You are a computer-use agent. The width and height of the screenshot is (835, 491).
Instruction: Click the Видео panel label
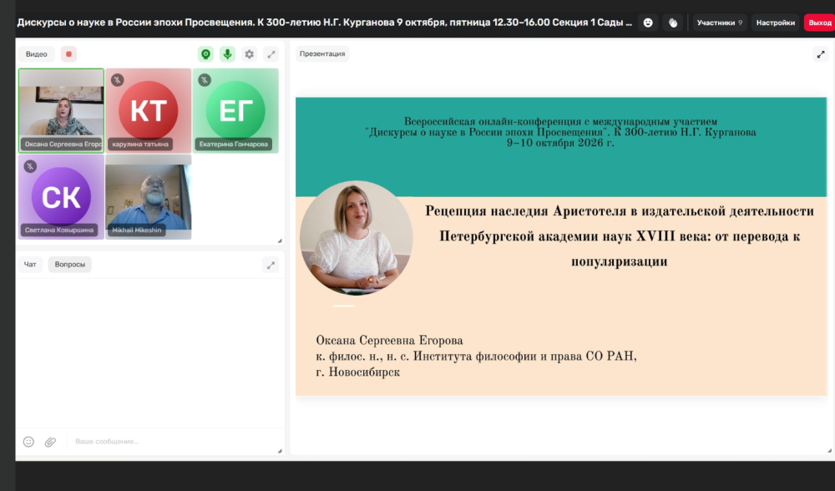[x=36, y=53]
